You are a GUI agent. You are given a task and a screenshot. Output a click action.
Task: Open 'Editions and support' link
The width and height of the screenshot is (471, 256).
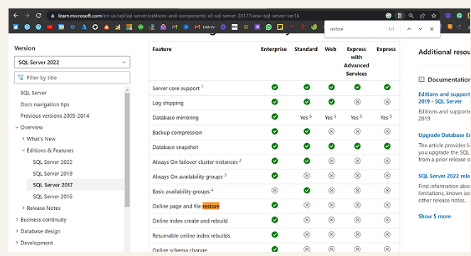(444, 98)
